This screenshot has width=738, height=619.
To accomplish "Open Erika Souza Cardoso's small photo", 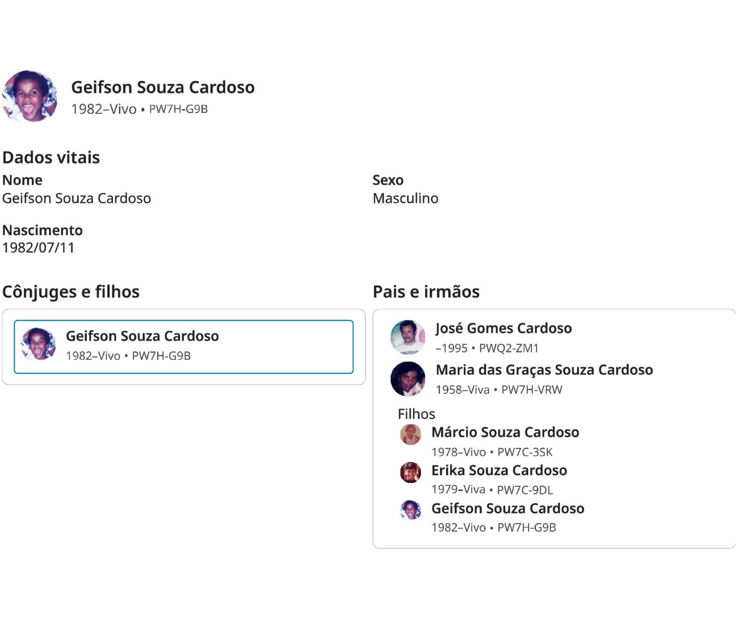I will [410, 472].
